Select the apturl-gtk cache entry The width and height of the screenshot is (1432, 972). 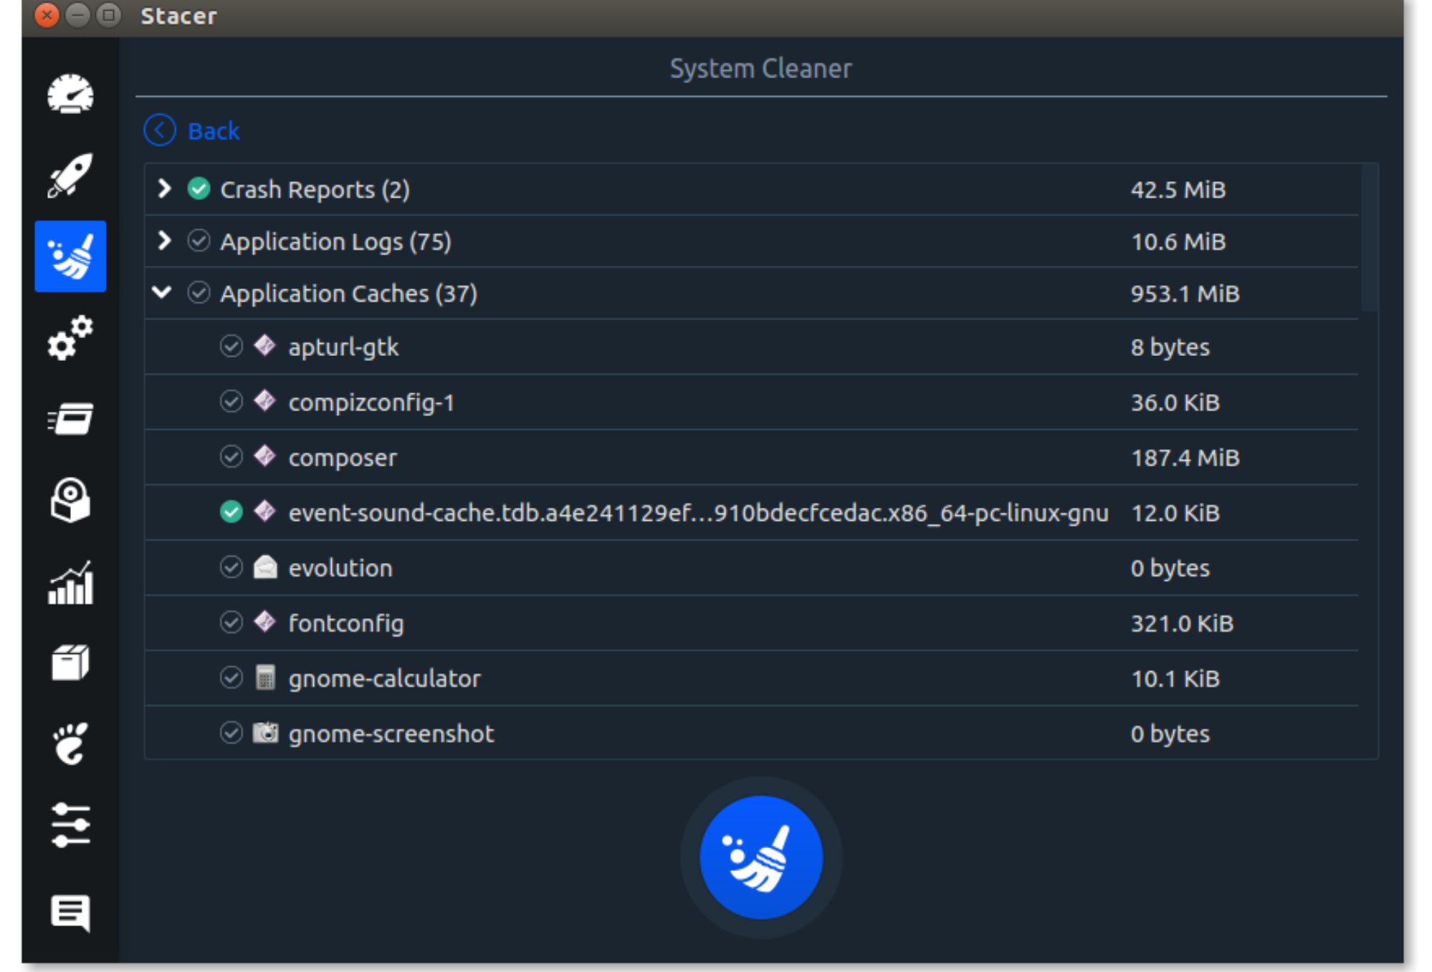pos(751,347)
